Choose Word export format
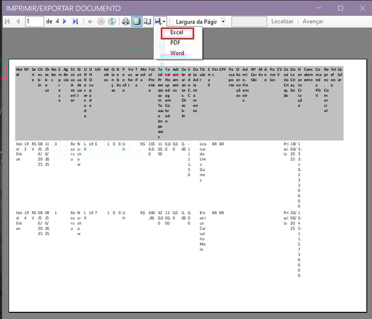 tap(177, 53)
